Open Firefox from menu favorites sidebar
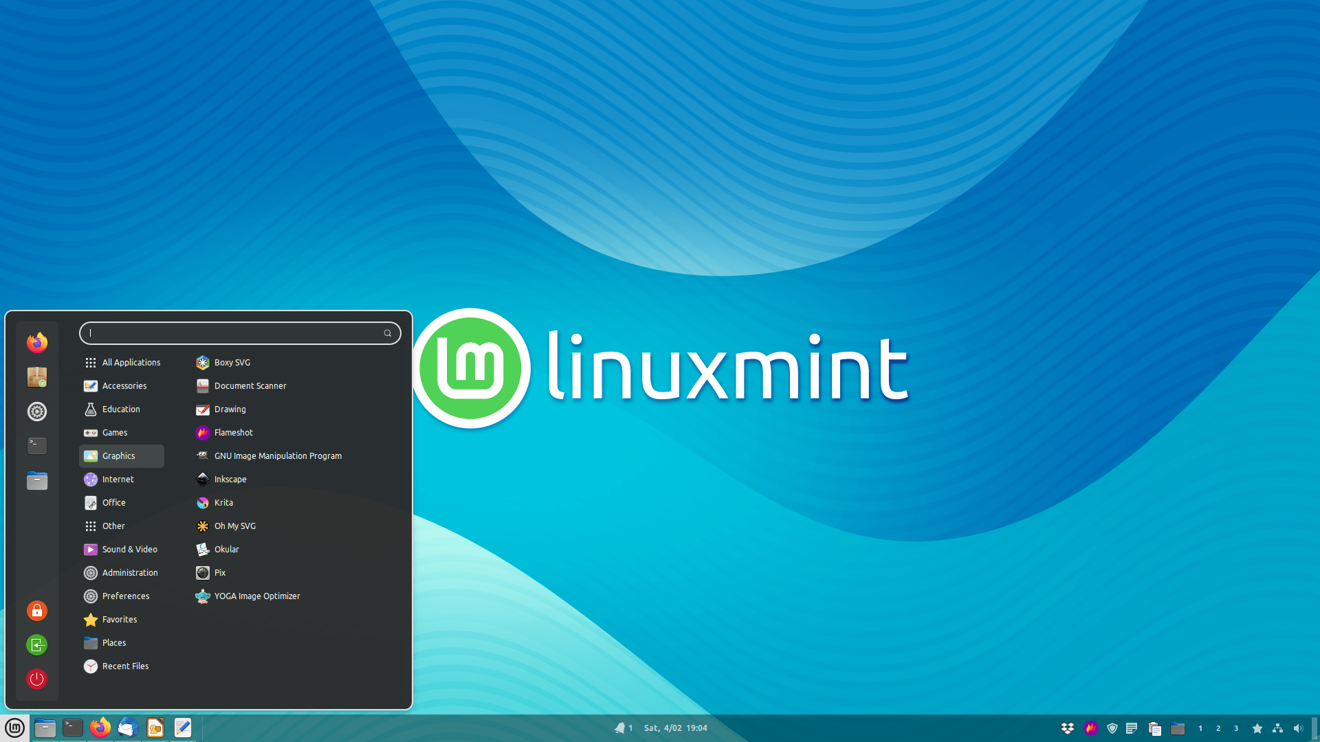The height and width of the screenshot is (742, 1320). click(x=37, y=342)
